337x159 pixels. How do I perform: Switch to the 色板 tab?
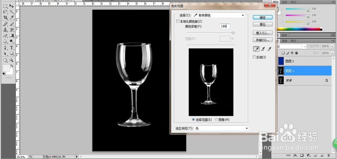(x=284, y=2)
